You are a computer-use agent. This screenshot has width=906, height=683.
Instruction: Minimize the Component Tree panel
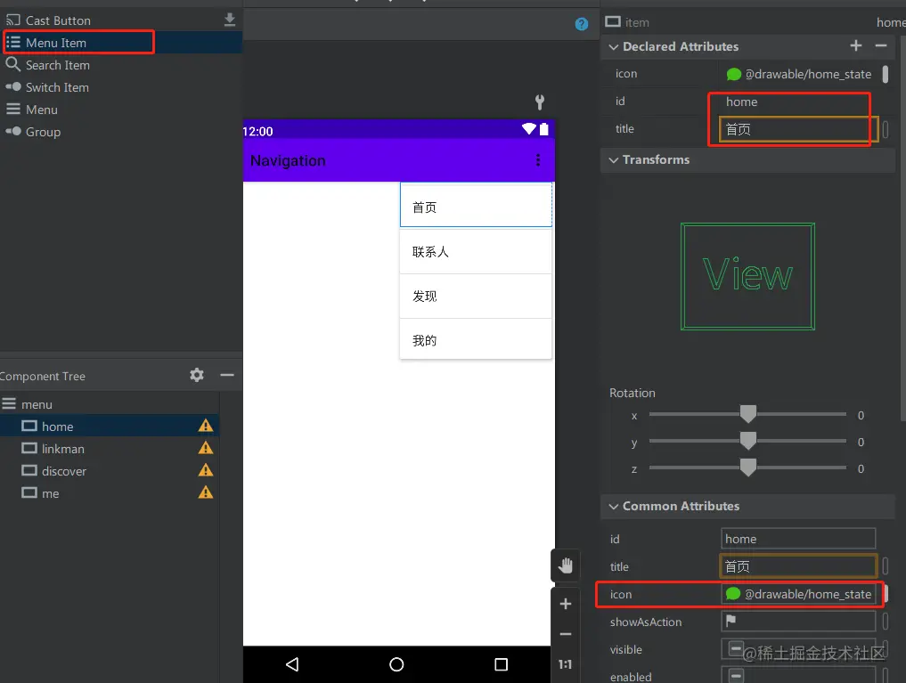coord(227,375)
